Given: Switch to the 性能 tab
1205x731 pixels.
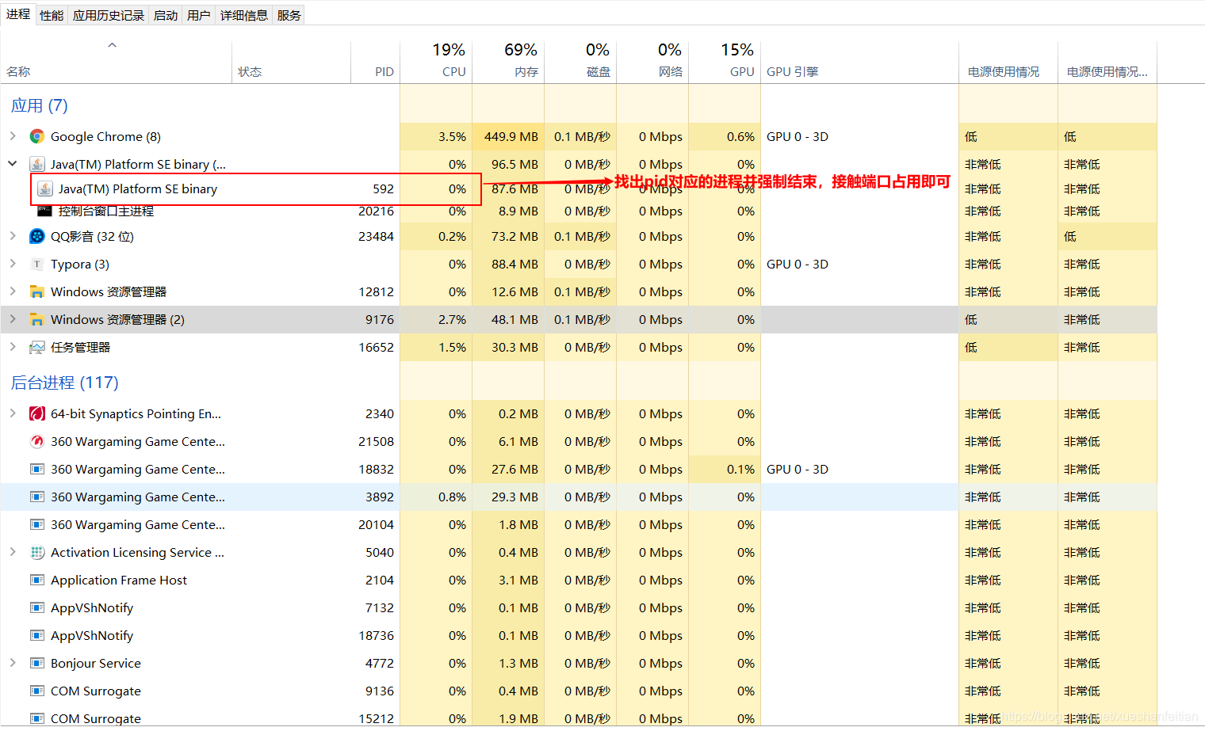Looking at the screenshot, I should pyautogui.click(x=52, y=15).
